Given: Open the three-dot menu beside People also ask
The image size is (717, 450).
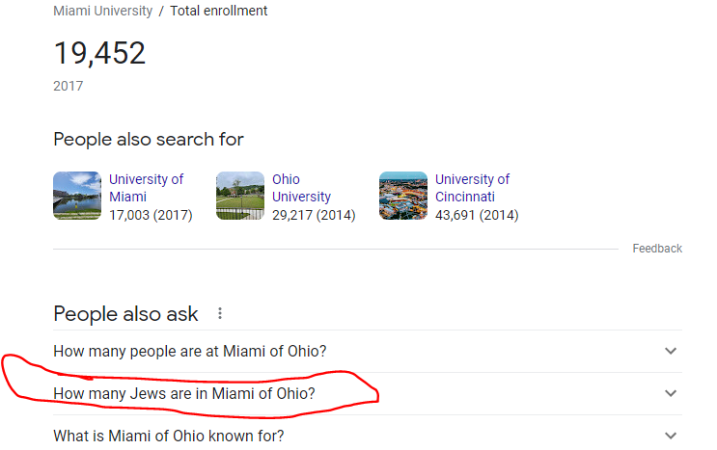Looking at the screenshot, I should 220,313.
